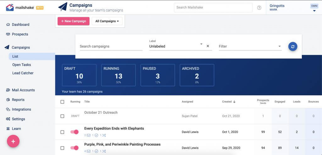Filter by the RUNNING 13 card
Viewport: 322px width, 155px height.
pyautogui.click(x=119, y=75)
